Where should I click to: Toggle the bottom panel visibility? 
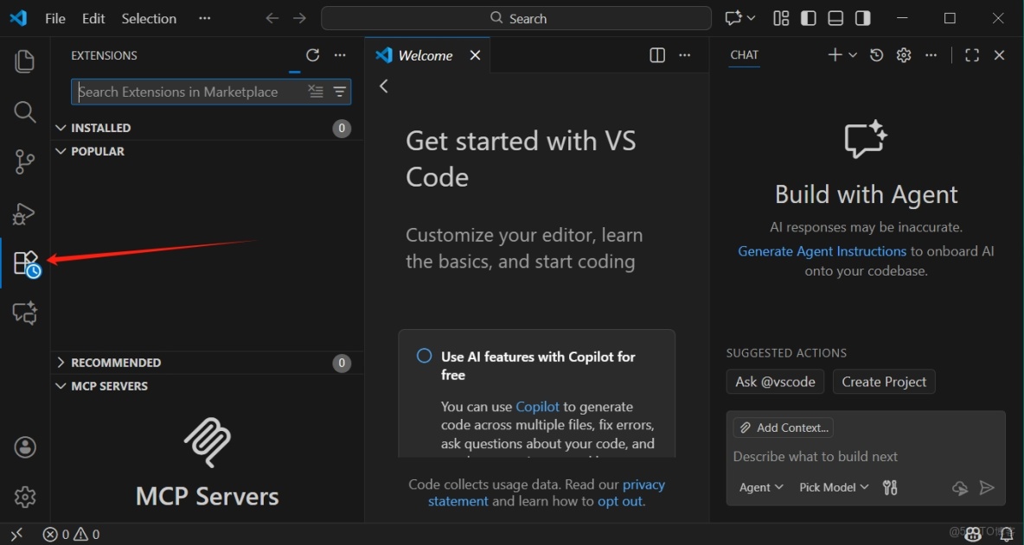coord(835,17)
